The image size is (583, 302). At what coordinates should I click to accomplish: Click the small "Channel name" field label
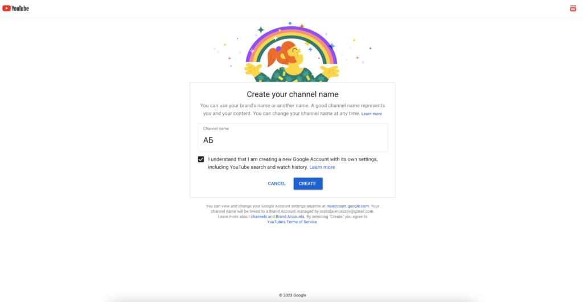(216, 129)
